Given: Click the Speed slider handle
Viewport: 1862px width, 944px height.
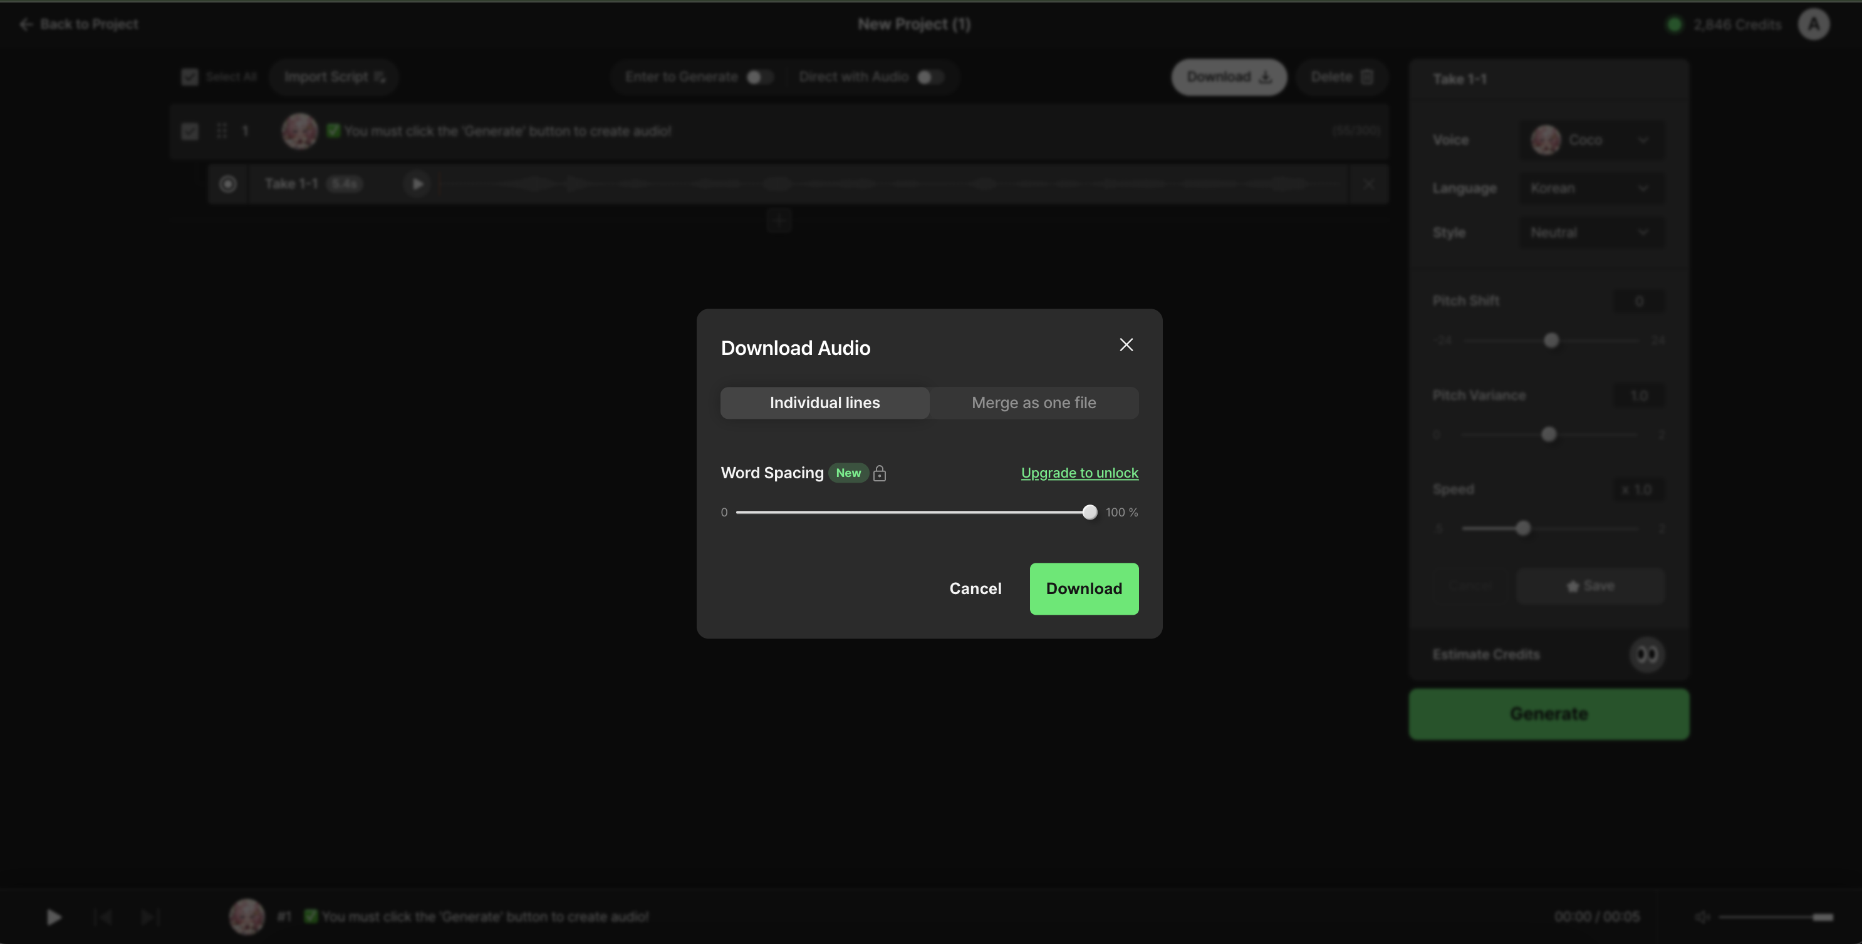Looking at the screenshot, I should pos(1523,528).
